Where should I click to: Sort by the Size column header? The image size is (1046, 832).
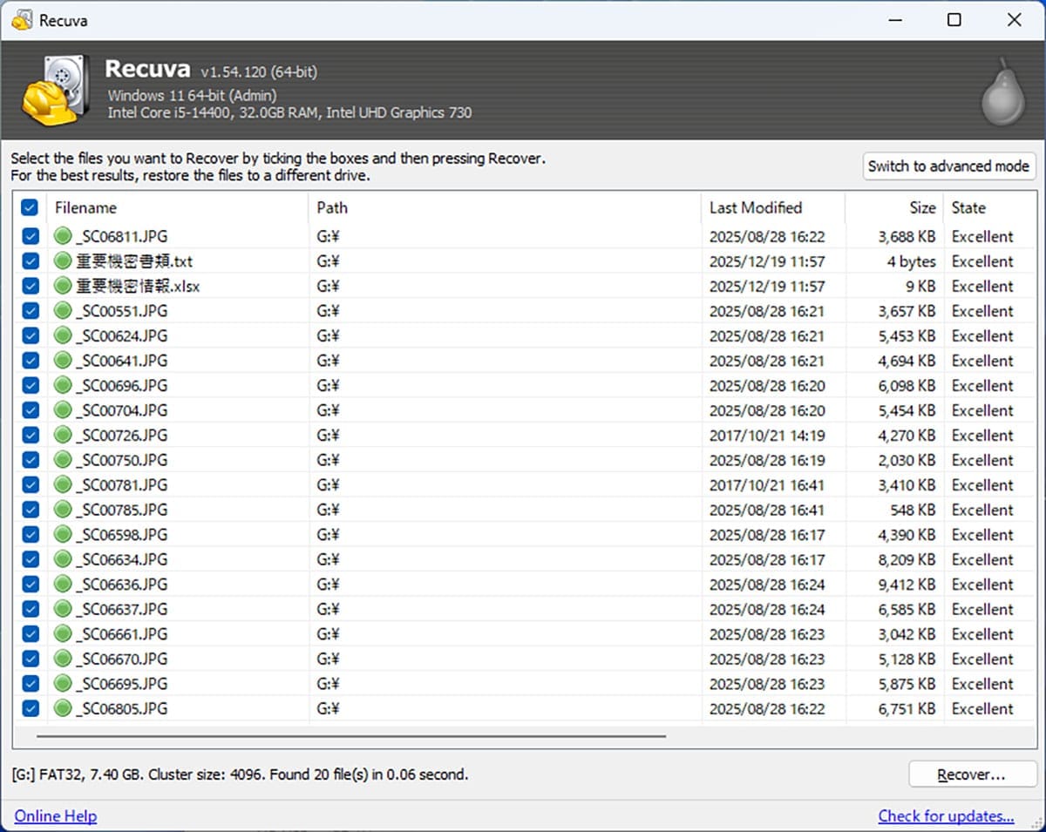(x=922, y=207)
